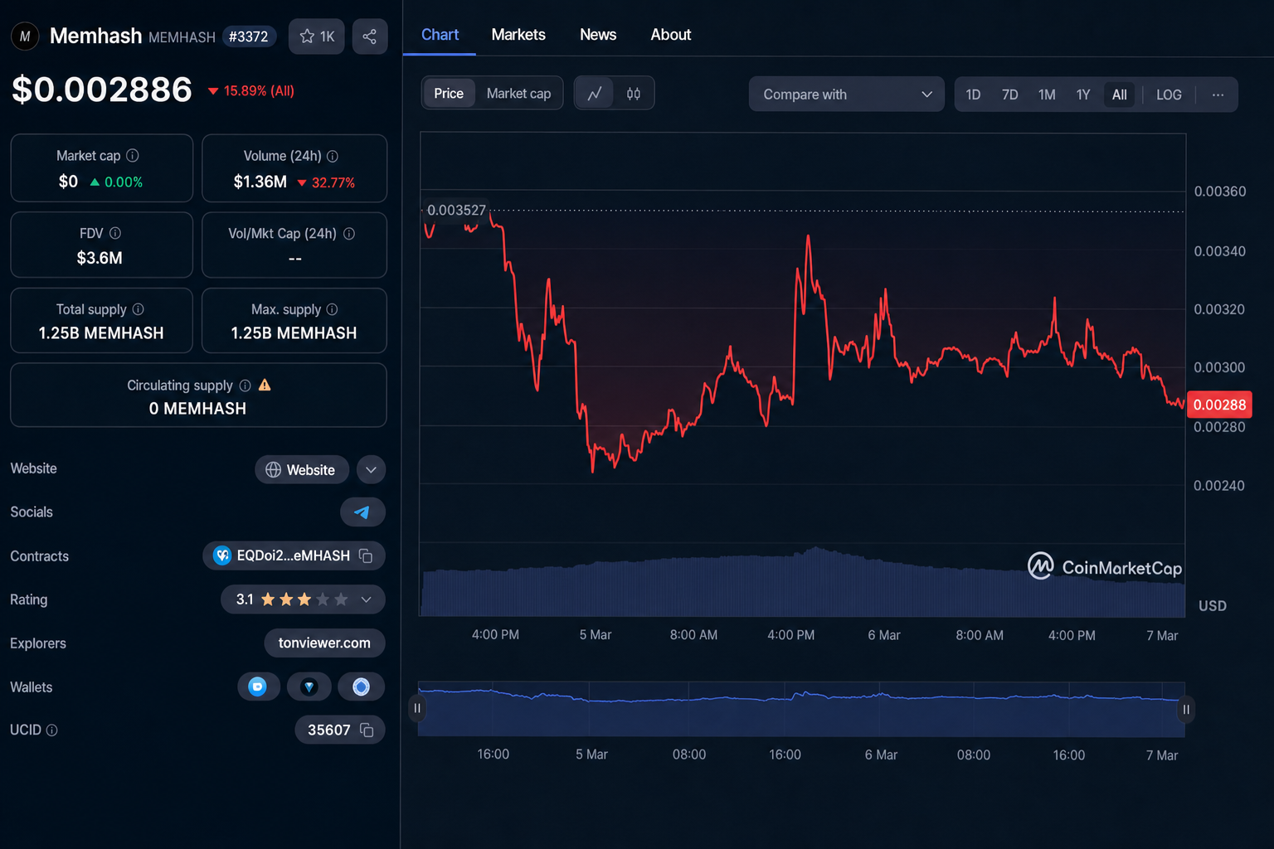The height and width of the screenshot is (849, 1274).
Task: Open the News tab
Action: click(598, 35)
